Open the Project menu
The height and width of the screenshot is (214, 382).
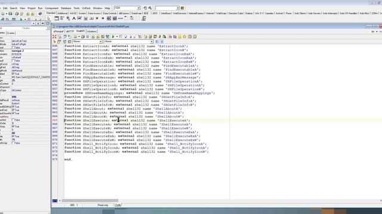[x=32, y=8]
